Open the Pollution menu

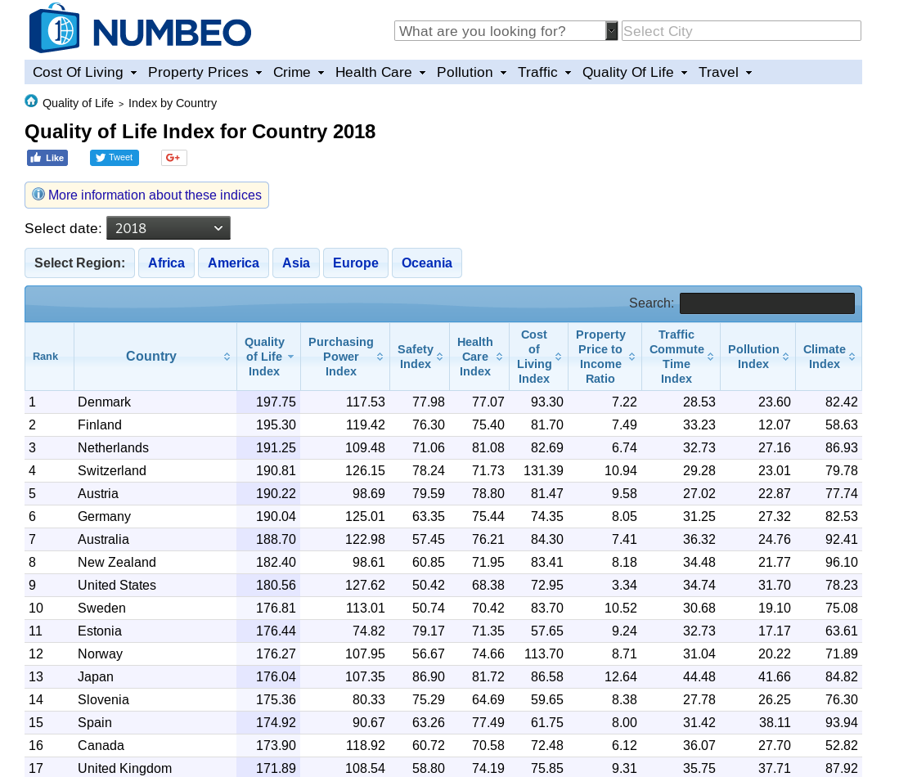(x=471, y=72)
